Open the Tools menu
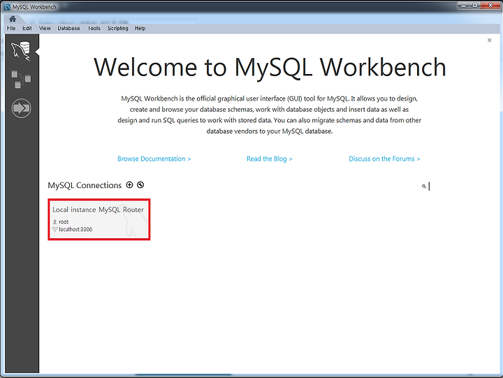Screen dimensions: 503x378 tap(94, 28)
